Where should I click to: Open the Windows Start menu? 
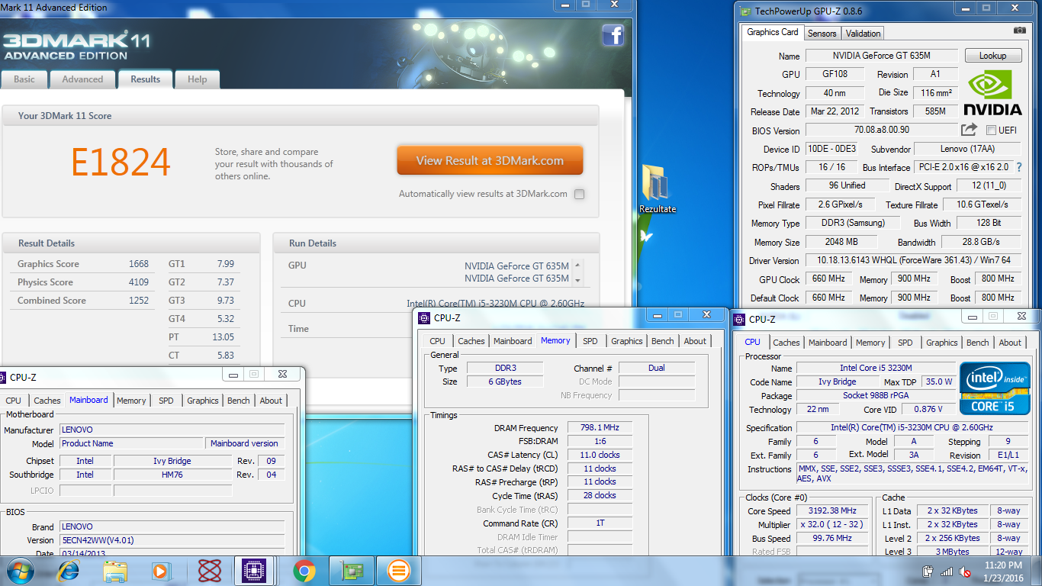(x=19, y=571)
